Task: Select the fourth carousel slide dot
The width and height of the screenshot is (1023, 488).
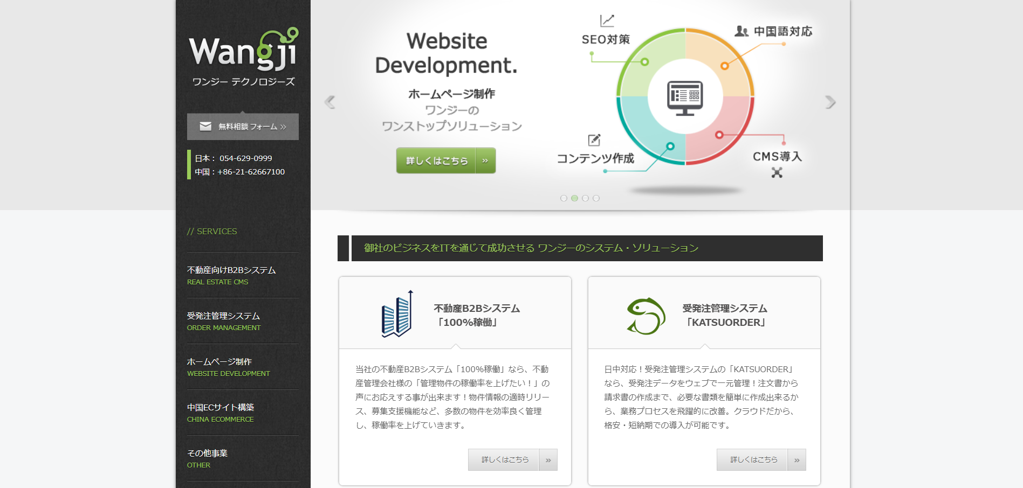Action: (596, 198)
